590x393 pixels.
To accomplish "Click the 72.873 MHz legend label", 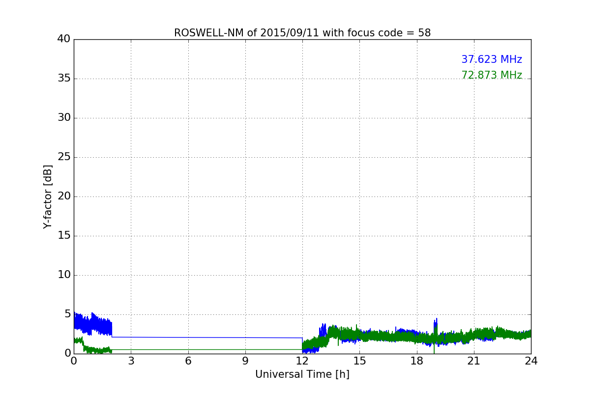I will pyautogui.click(x=492, y=75).
